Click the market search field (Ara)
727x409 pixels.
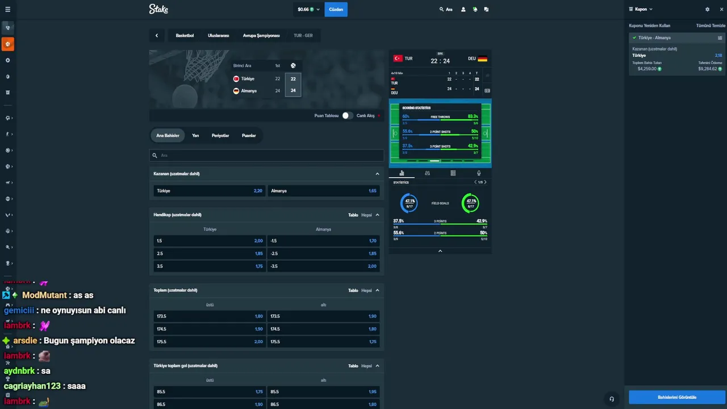(x=266, y=155)
